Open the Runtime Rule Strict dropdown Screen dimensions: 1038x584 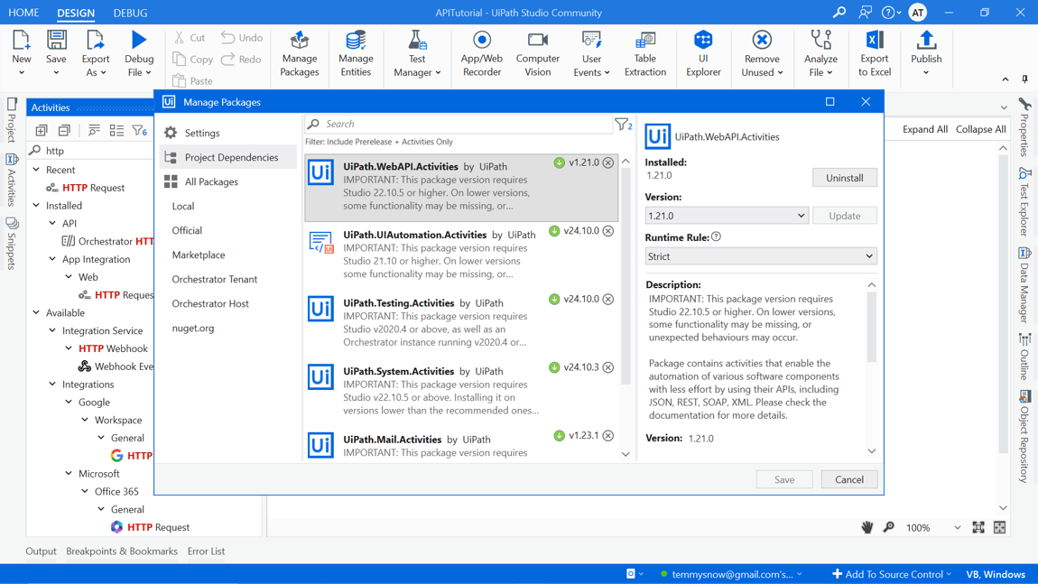click(760, 256)
